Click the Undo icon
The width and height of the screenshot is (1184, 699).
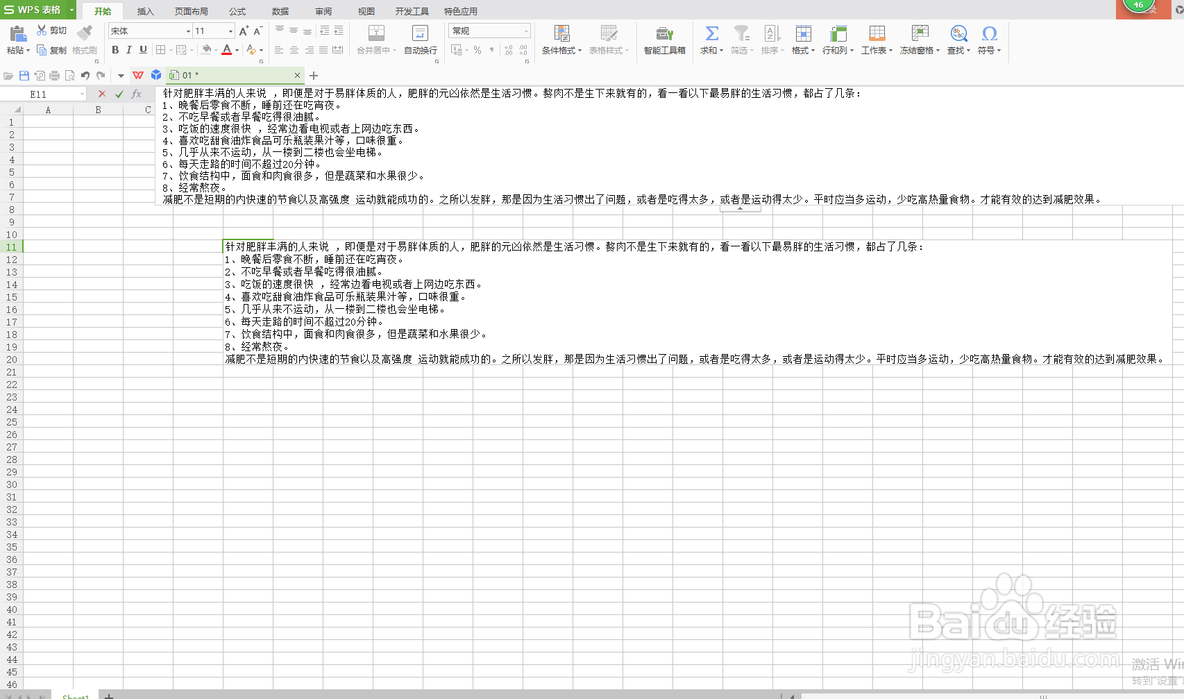85,75
